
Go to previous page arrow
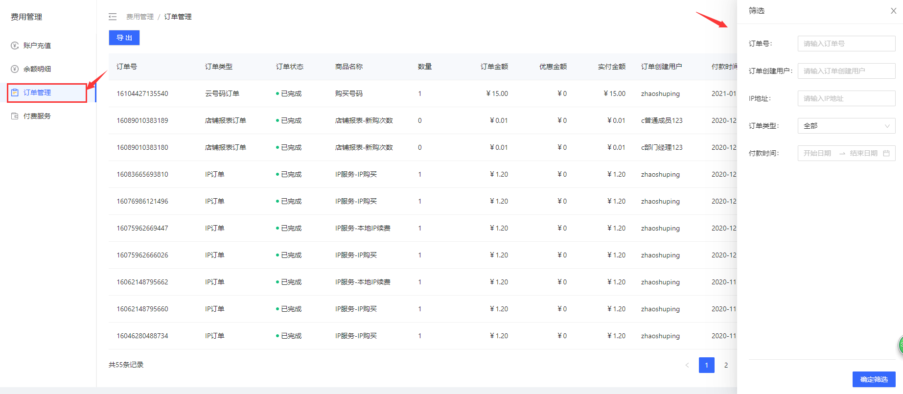[x=687, y=365]
